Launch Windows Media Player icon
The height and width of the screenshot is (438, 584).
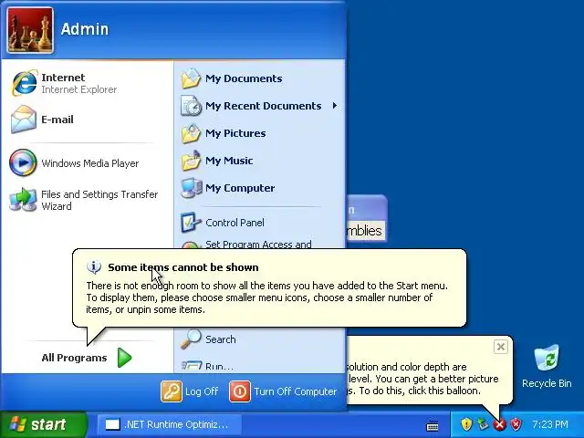coord(23,162)
